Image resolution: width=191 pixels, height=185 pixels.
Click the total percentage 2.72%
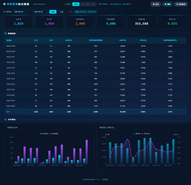(170, 112)
